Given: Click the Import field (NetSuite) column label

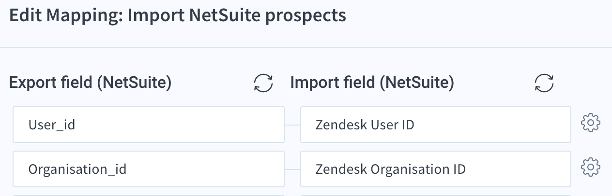Looking at the screenshot, I should tap(372, 83).
